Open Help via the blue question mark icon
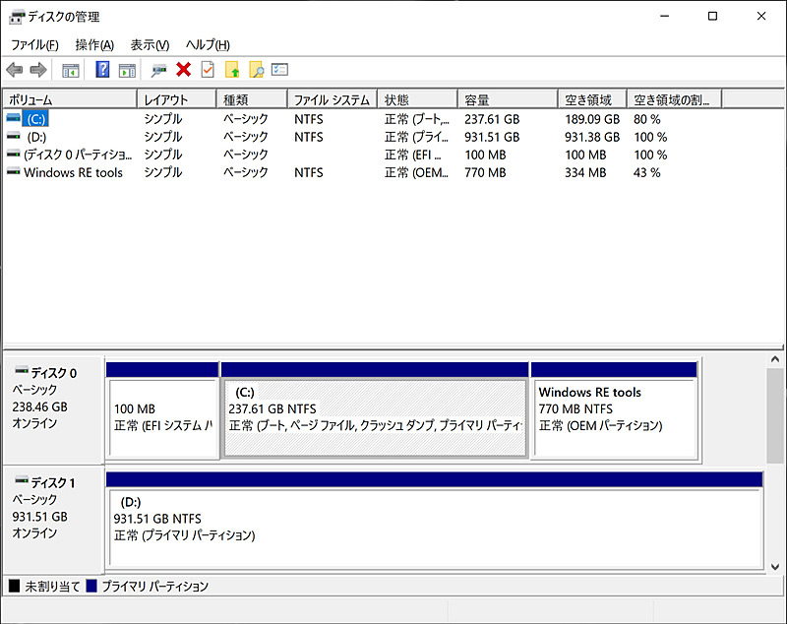787x624 pixels. (102, 69)
